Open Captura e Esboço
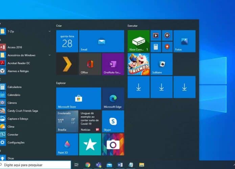 click(x=25, y=119)
